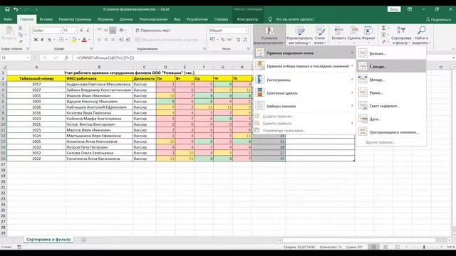The width and height of the screenshot is (456, 256).
Task: Choose Повторяющиеся значения... rule
Action: 391,132
